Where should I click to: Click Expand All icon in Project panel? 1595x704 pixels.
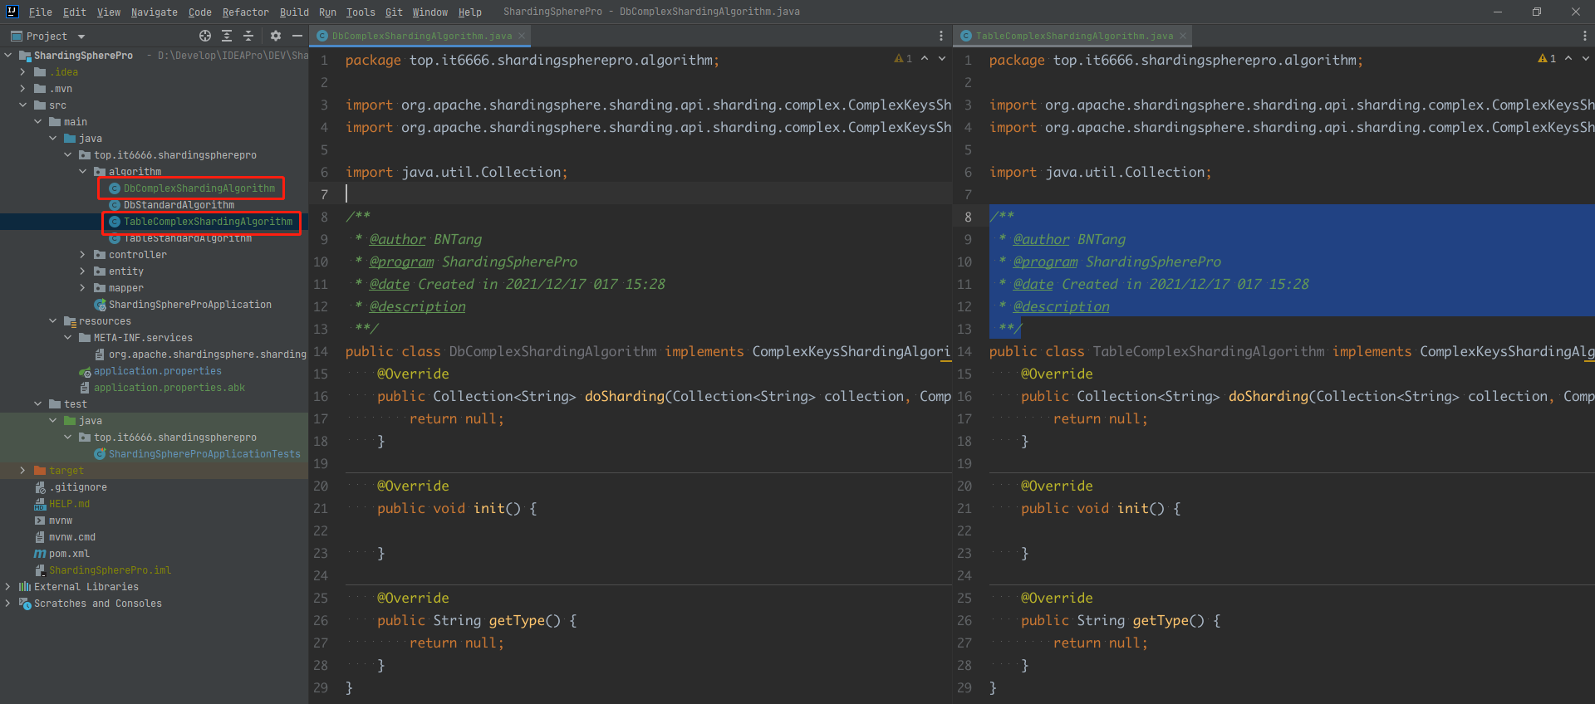[x=227, y=36]
